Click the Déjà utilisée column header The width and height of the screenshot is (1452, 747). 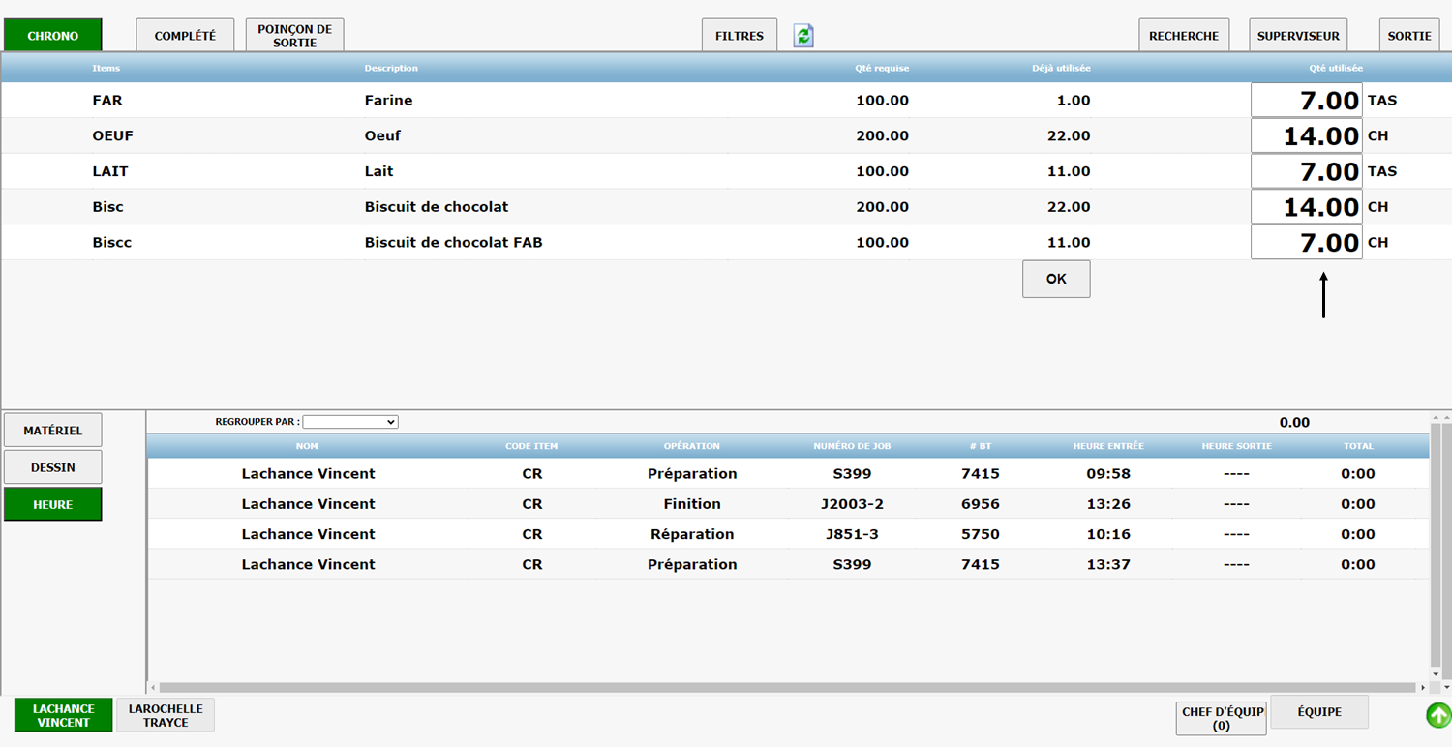tap(1061, 68)
